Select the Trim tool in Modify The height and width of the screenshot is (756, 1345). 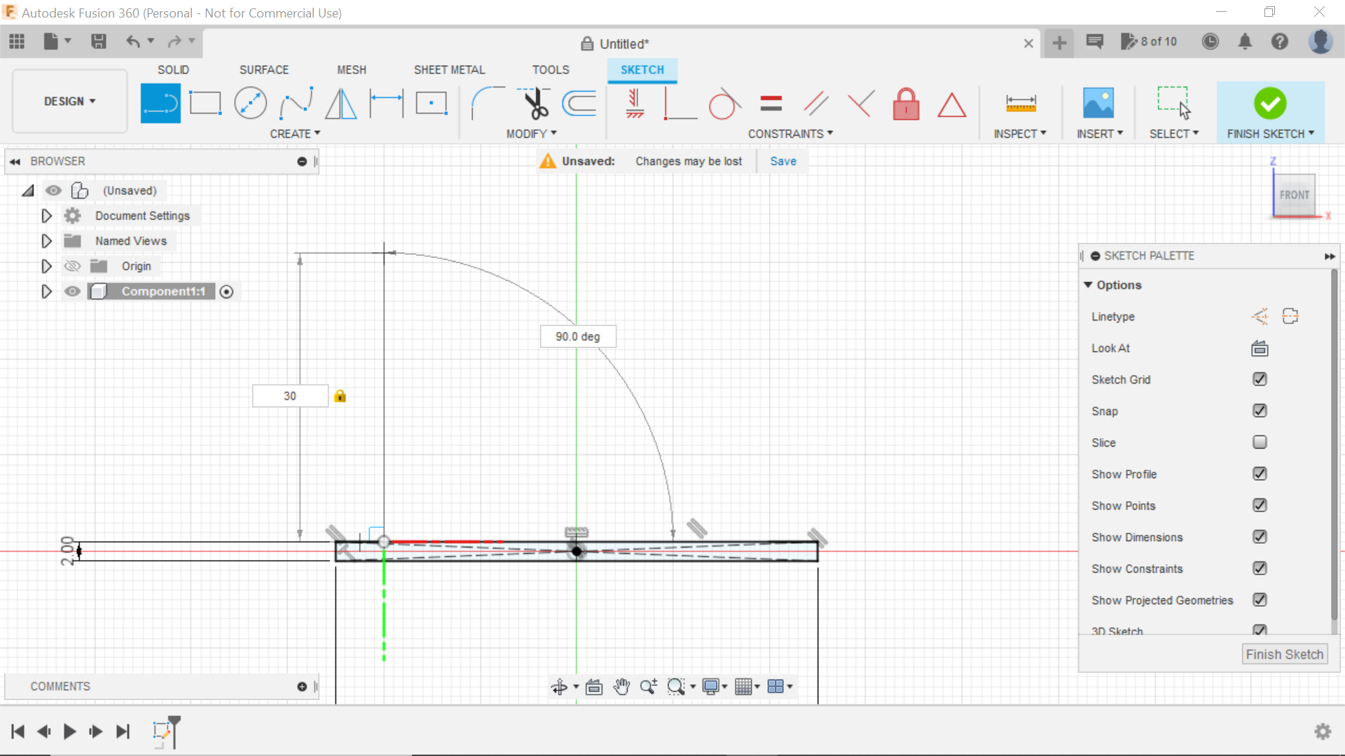point(533,102)
